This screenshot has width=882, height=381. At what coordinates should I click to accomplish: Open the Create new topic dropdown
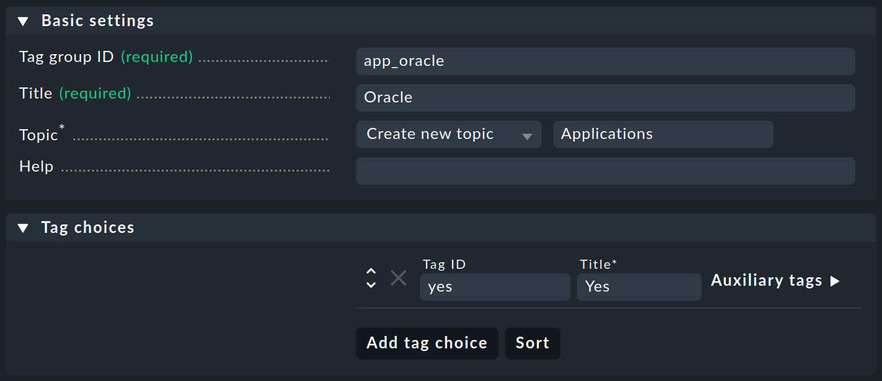449,134
